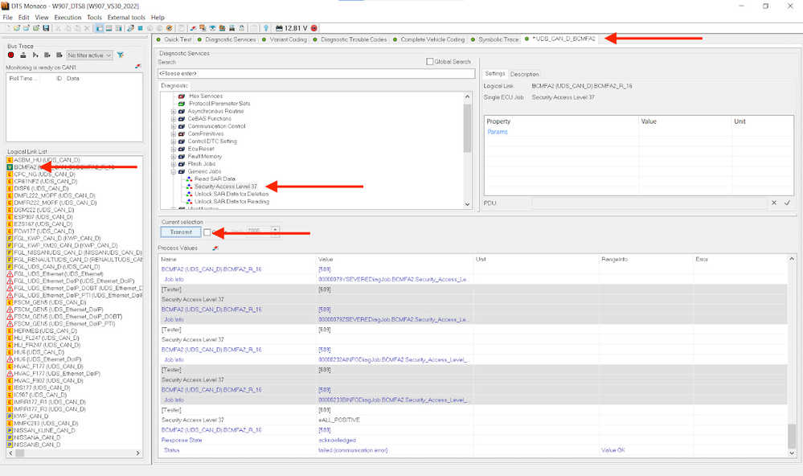
Task: Click the icon beside ASBM_HU link
Action: click(x=10, y=160)
